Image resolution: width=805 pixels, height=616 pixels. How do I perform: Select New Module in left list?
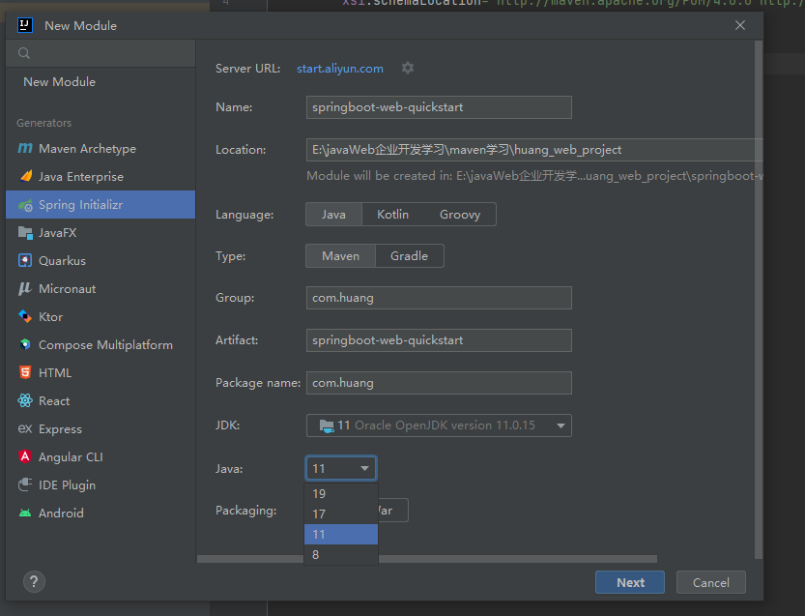[101, 81]
